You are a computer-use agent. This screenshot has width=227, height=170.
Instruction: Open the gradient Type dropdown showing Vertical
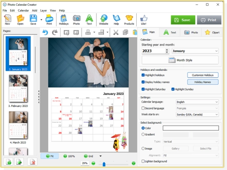click(x=190, y=141)
